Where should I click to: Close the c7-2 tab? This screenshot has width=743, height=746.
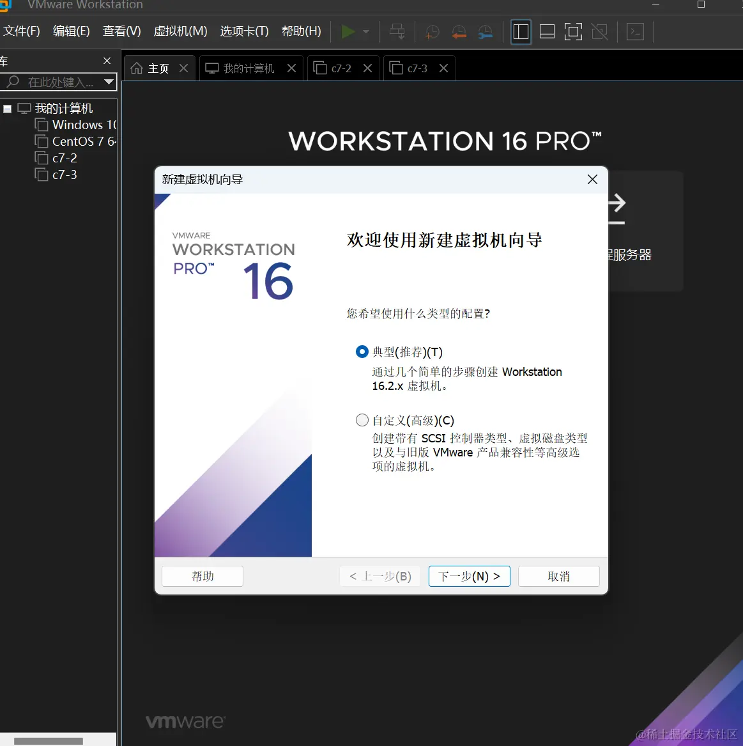tap(367, 68)
